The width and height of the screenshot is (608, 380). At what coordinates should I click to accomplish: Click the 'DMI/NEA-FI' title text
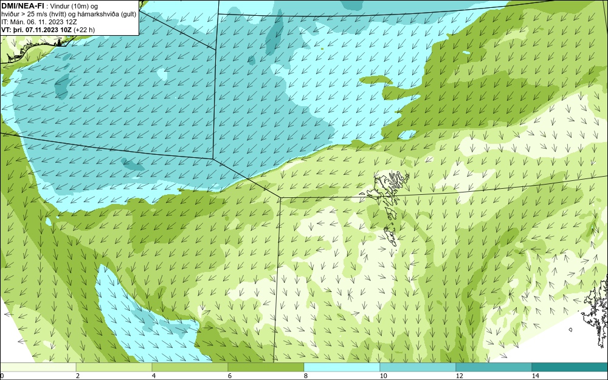click(22, 6)
